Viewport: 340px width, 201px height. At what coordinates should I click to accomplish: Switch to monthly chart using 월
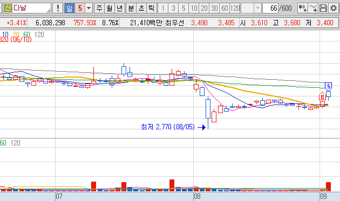tap(110, 8)
